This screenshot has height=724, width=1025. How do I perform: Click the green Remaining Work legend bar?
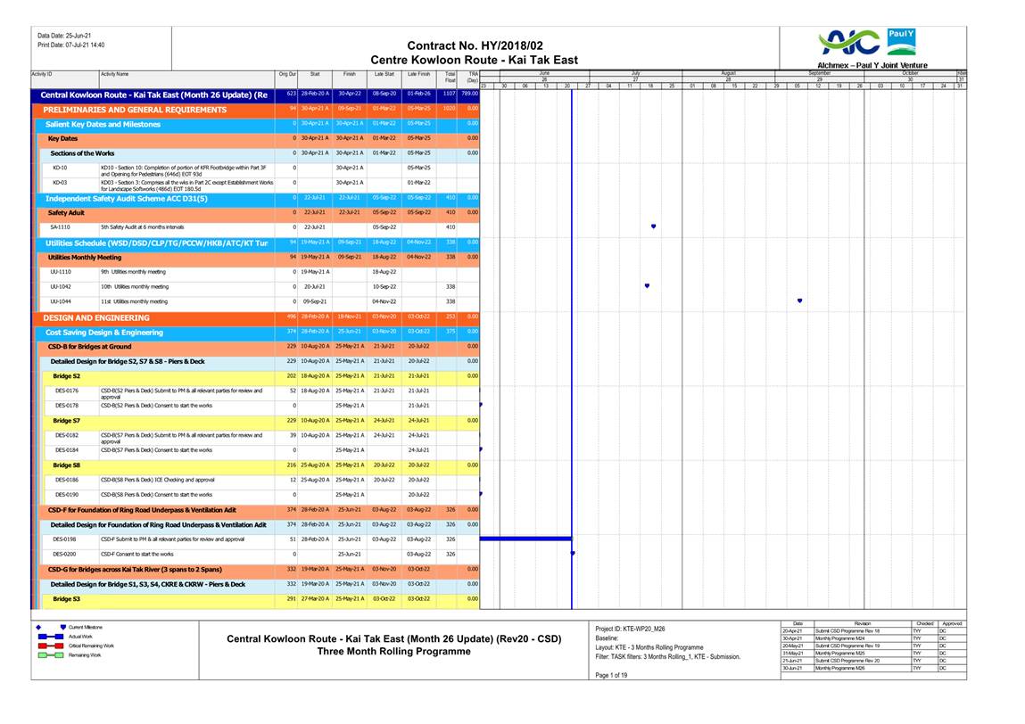point(50,654)
